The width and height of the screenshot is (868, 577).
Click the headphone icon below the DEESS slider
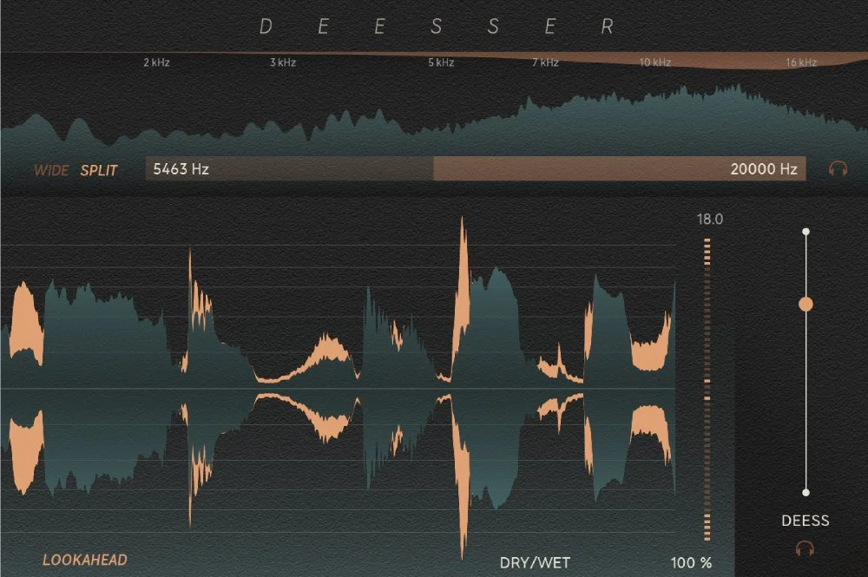(x=806, y=547)
